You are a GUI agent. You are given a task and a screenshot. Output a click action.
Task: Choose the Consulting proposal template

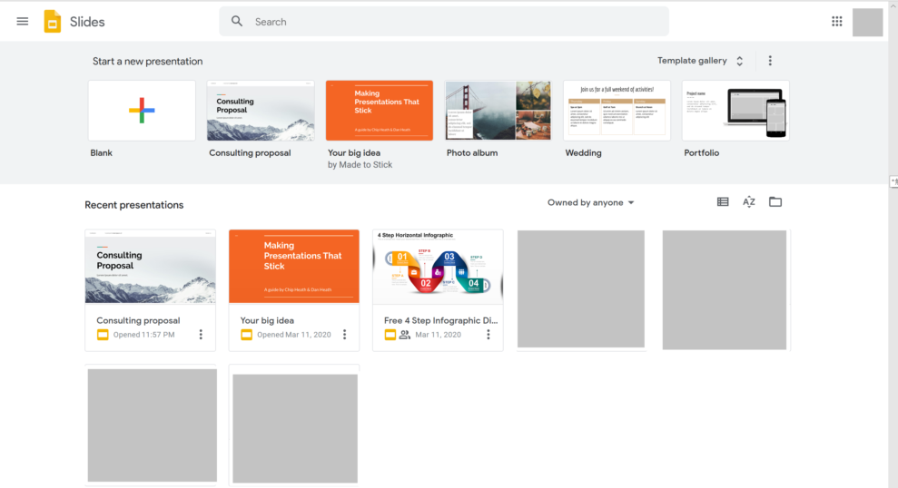261,111
